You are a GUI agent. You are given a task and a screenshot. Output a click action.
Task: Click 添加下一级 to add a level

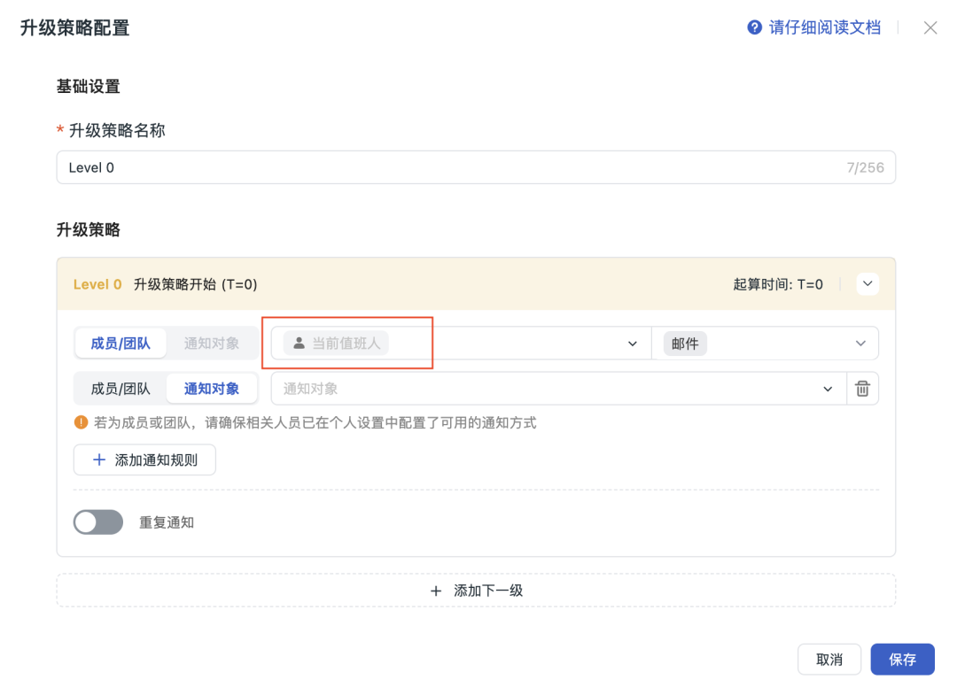(476, 591)
